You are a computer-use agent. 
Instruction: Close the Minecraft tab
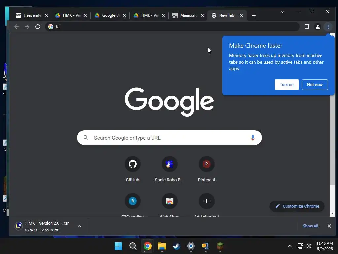click(x=202, y=15)
